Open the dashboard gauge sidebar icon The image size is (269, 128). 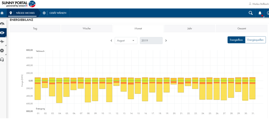(2, 24)
